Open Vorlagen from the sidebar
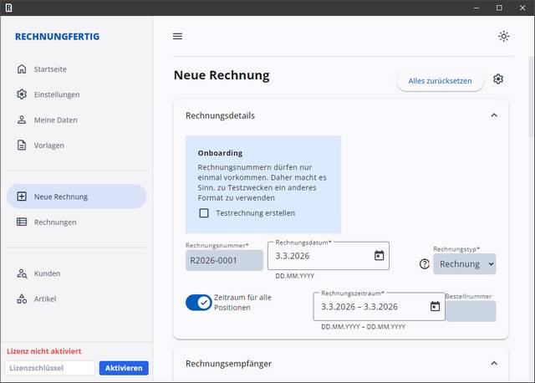 pos(48,145)
